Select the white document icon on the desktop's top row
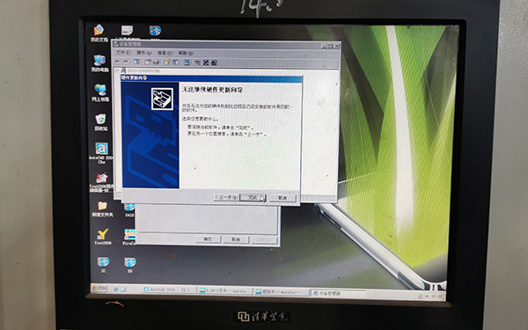The width and height of the screenshot is (528, 330). [127, 32]
